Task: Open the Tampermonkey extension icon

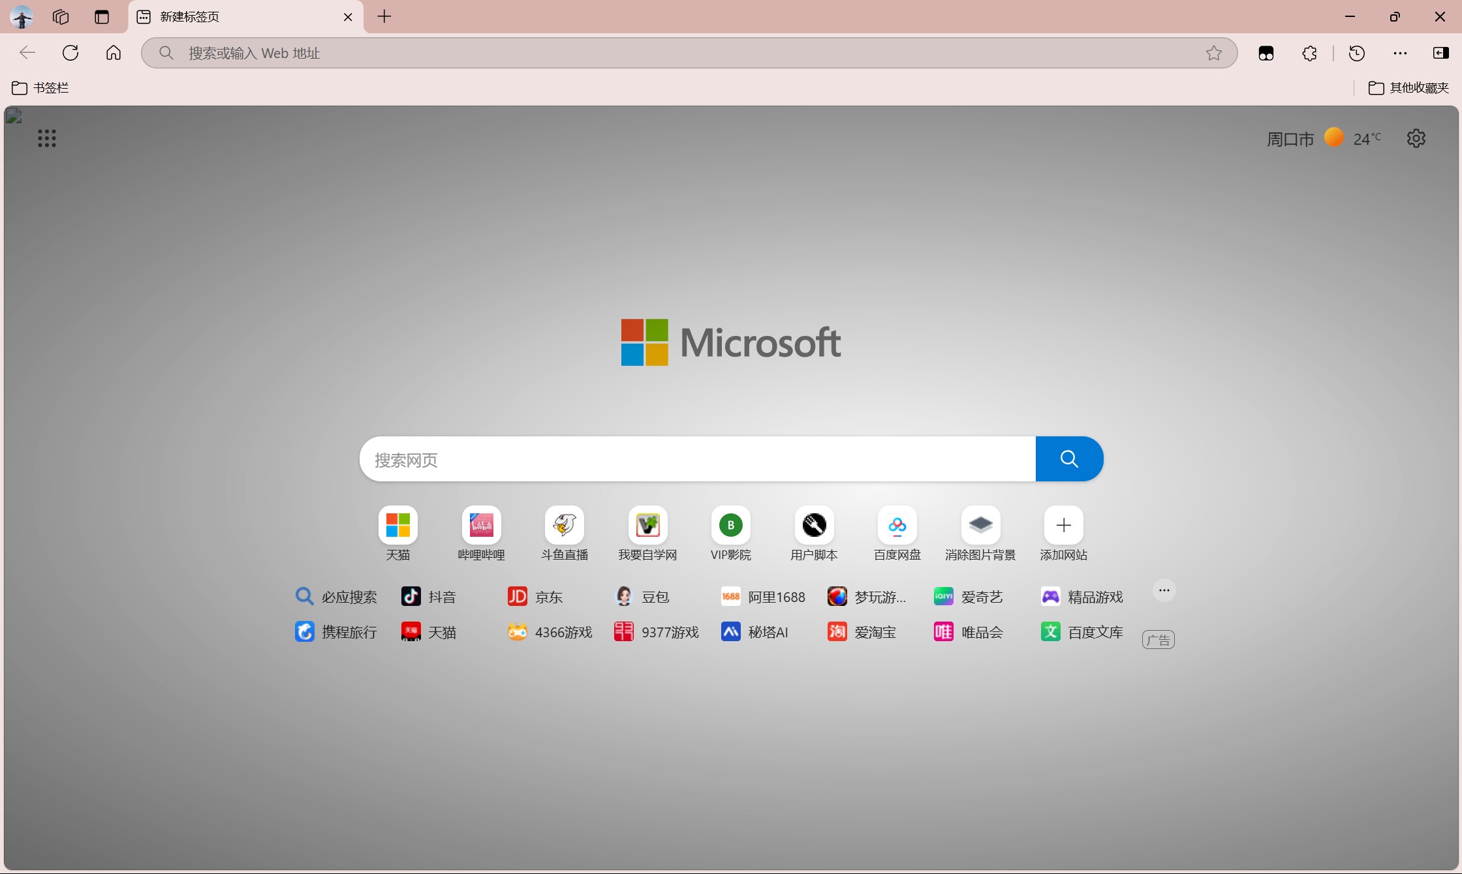Action: pyautogui.click(x=1266, y=53)
